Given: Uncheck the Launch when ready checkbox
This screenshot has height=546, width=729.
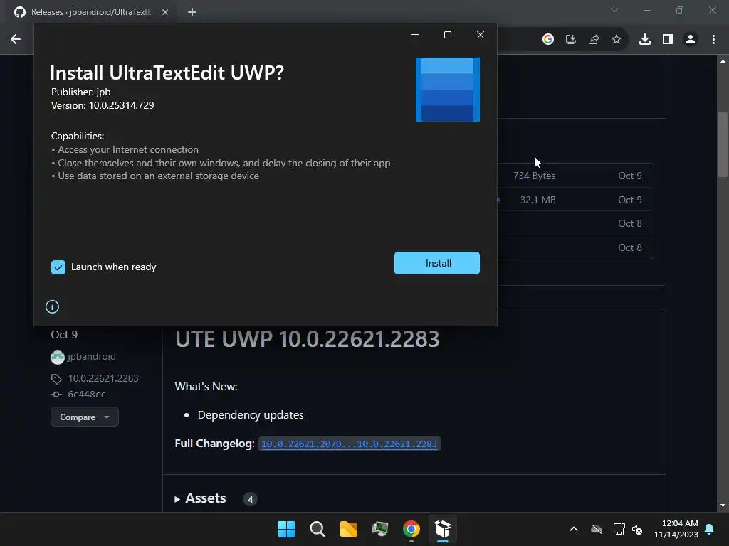Looking at the screenshot, I should click(58, 267).
